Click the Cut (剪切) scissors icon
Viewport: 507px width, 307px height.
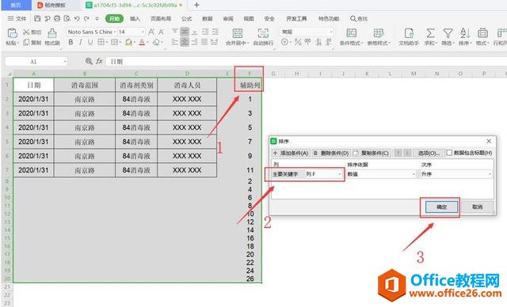point(26,32)
